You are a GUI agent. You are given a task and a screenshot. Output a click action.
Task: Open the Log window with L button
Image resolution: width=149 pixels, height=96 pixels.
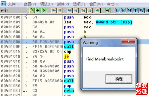pyautogui.click(x=117, y=10)
